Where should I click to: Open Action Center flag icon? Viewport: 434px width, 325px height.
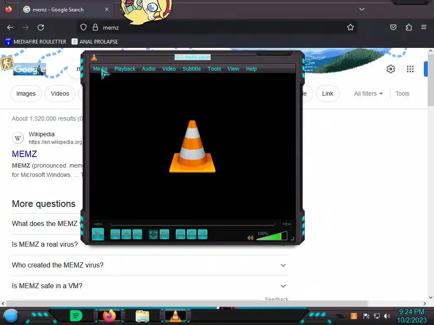tap(366, 316)
